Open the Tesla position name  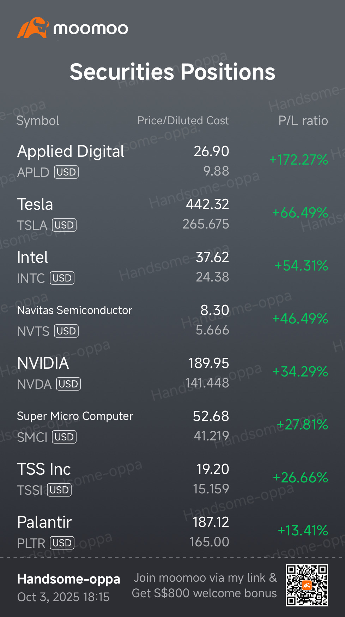(x=35, y=204)
